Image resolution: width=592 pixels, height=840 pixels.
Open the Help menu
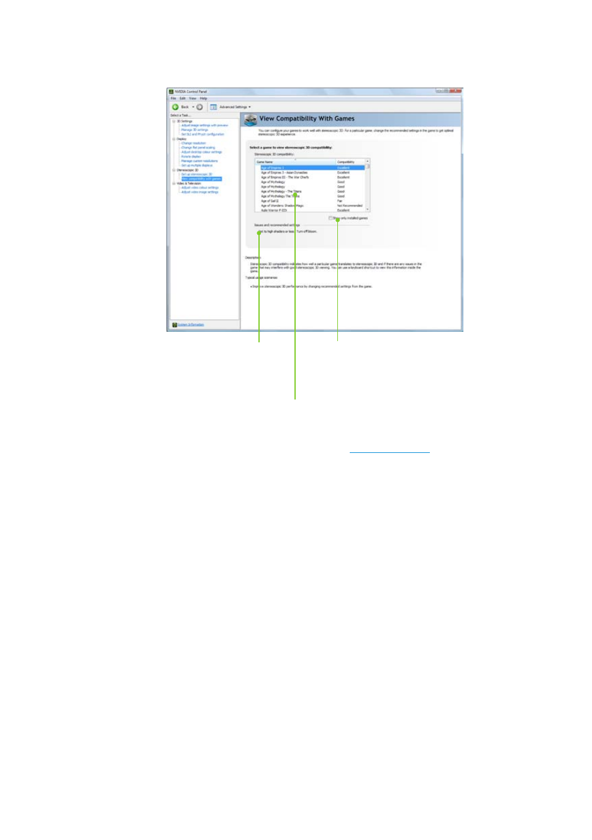(203, 98)
